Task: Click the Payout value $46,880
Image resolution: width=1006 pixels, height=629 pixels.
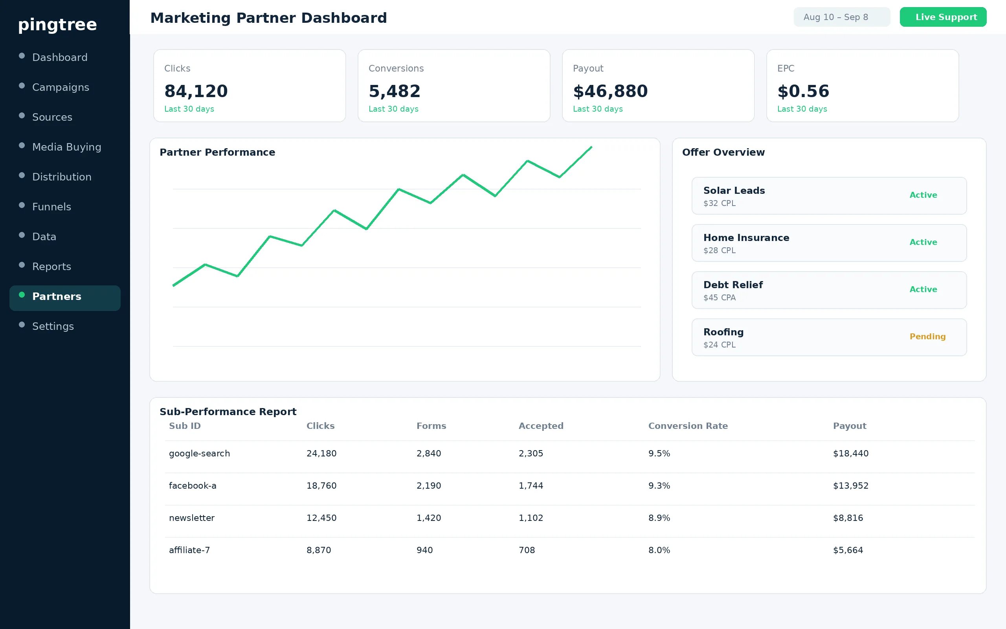Action: click(610, 91)
